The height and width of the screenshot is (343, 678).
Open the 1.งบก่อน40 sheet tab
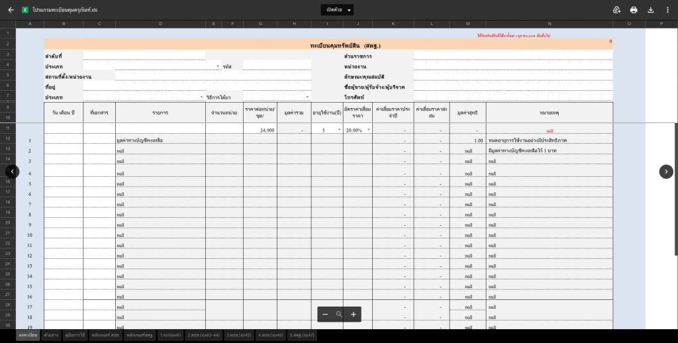(171, 335)
